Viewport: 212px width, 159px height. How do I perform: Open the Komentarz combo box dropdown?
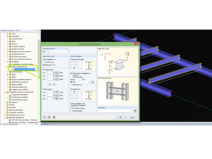(x=132, y=111)
